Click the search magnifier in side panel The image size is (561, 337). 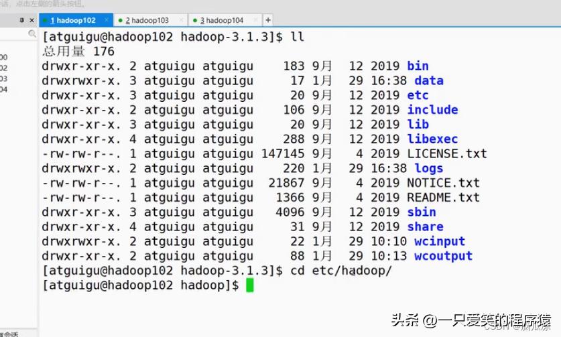[32, 33]
